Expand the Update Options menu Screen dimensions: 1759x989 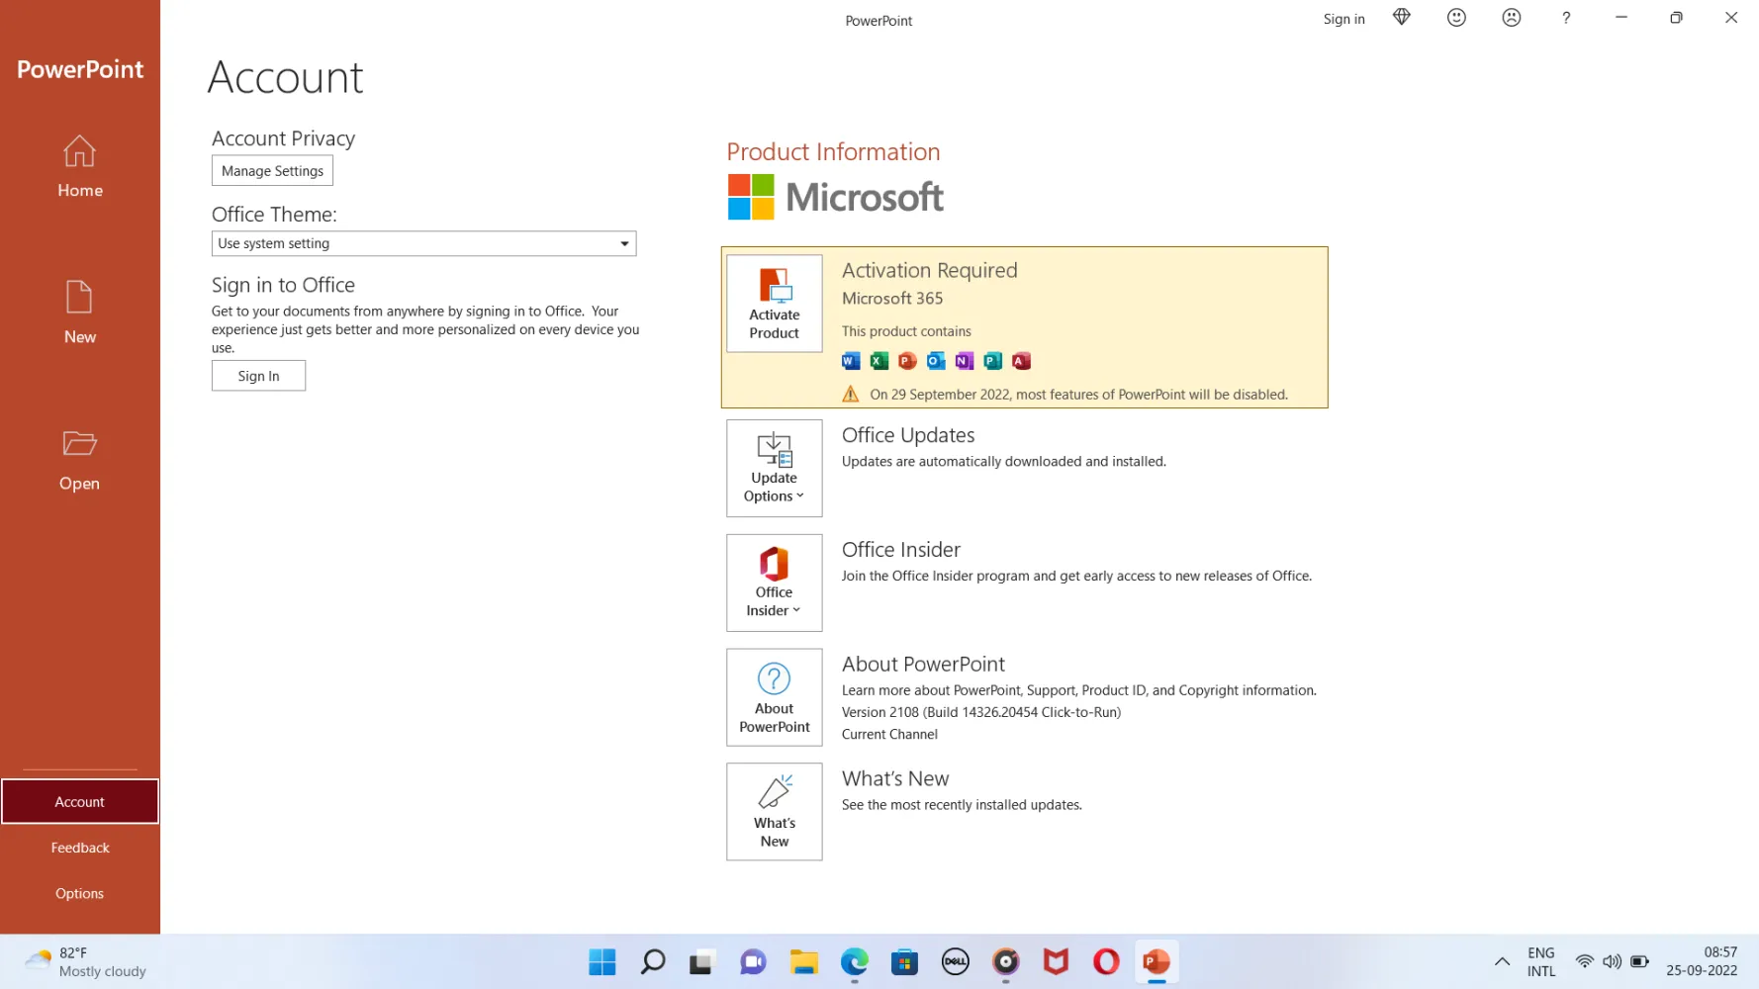coord(775,468)
